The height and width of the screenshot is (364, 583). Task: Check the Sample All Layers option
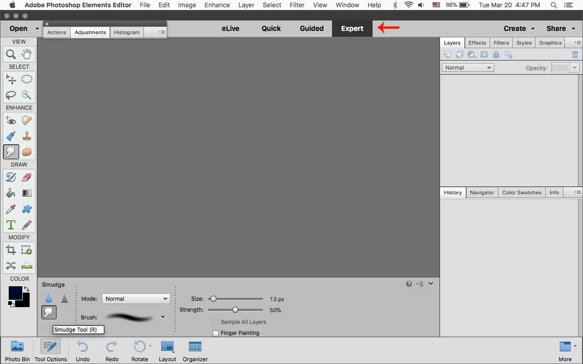(x=216, y=322)
